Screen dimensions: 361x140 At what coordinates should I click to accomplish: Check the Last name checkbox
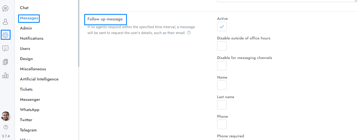222,105
